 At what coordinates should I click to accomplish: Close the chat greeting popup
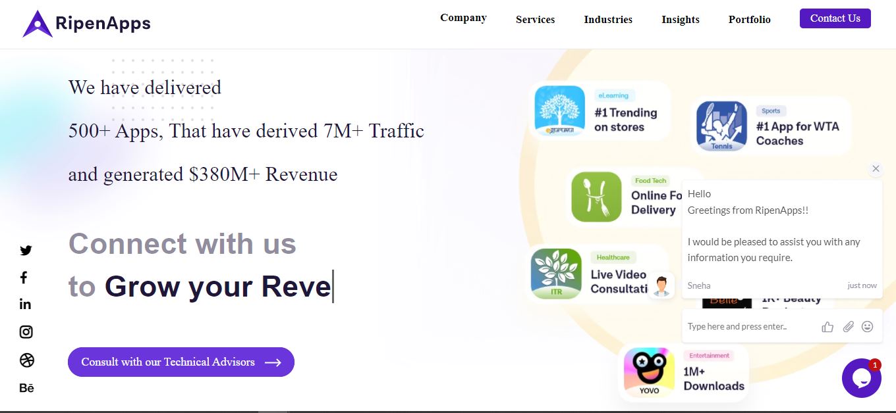(x=876, y=168)
